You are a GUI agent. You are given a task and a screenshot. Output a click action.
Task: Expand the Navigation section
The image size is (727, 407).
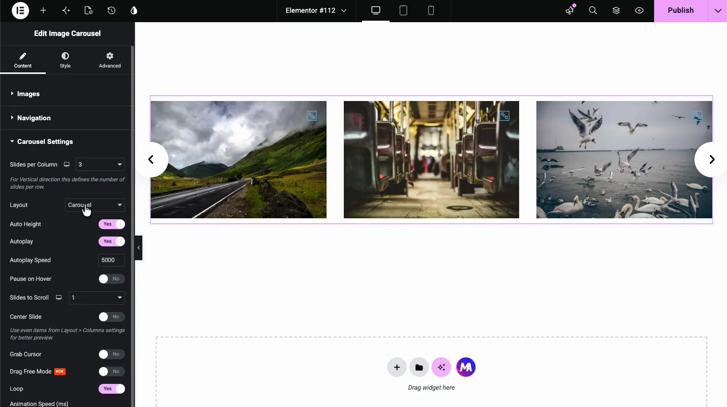[66, 118]
